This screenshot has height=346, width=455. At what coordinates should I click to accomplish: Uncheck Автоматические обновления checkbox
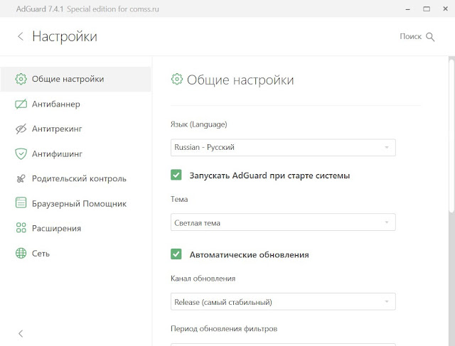tap(176, 254)
